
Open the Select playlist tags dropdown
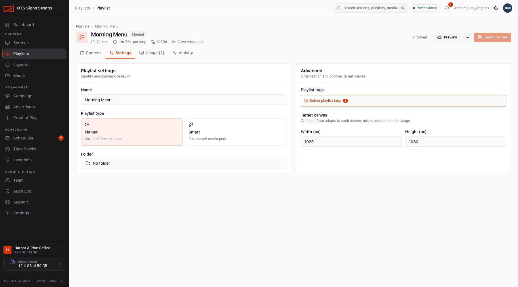click(x=403, y=101)
